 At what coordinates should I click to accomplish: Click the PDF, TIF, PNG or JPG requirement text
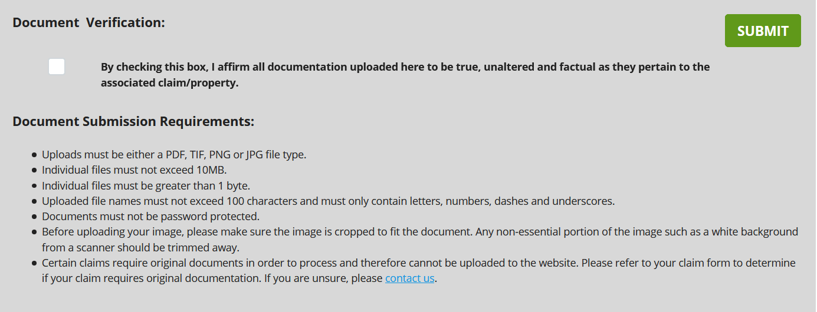point(174,155)
